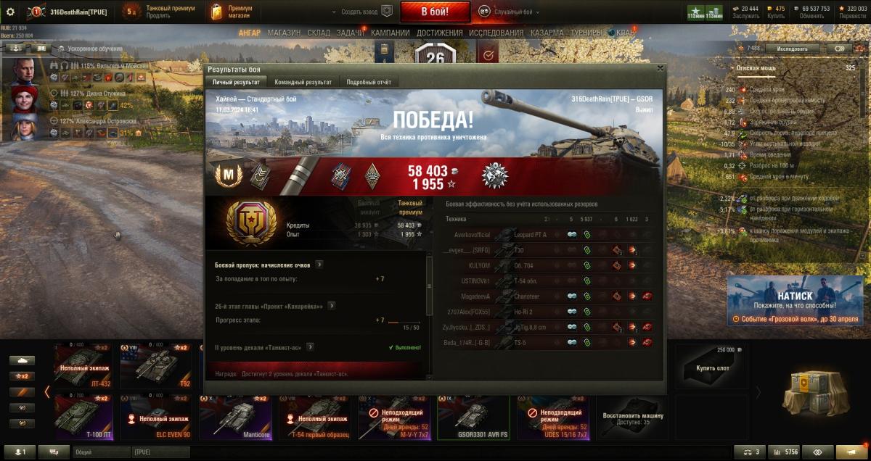
Task: Open the contacts list icon in bottom bar
Action: pyautogui.click(x=20, y=452)
